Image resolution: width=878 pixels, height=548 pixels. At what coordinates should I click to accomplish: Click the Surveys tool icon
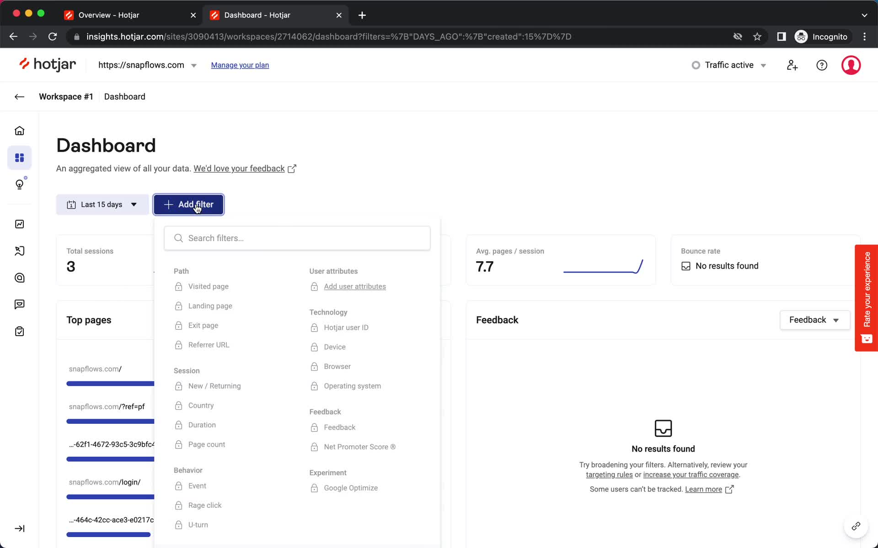click(x=19, y=331)
